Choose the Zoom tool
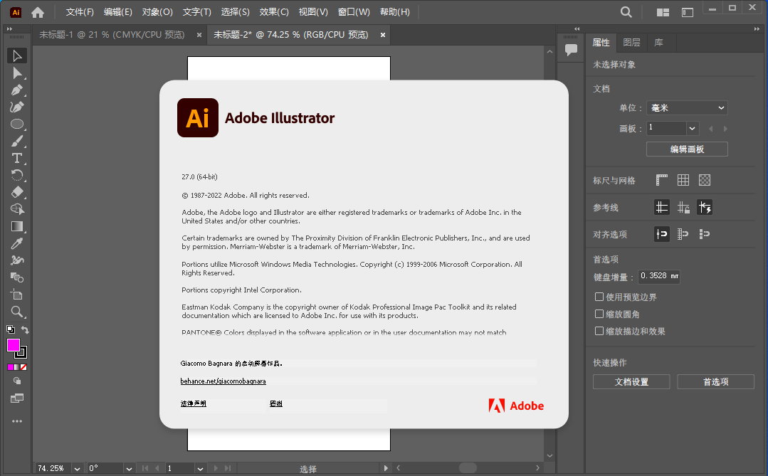768x476 pixels. point(17,312)
